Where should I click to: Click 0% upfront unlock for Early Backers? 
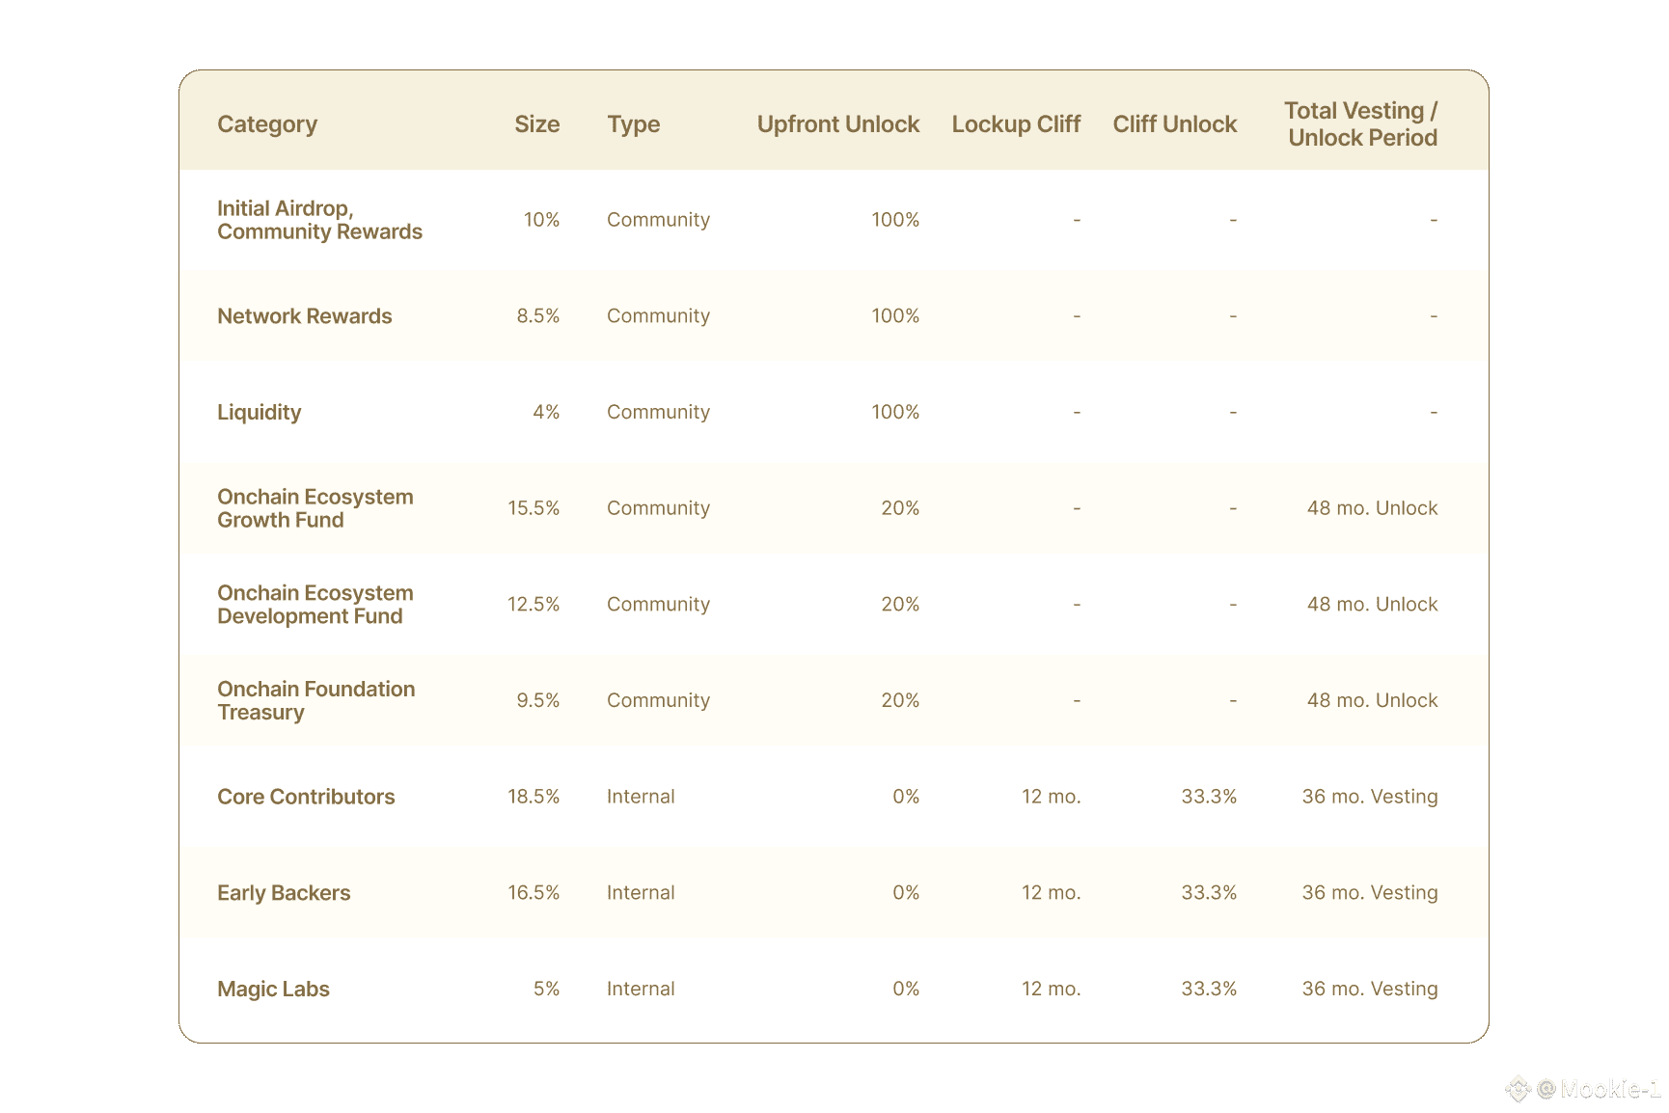point(906,893)
